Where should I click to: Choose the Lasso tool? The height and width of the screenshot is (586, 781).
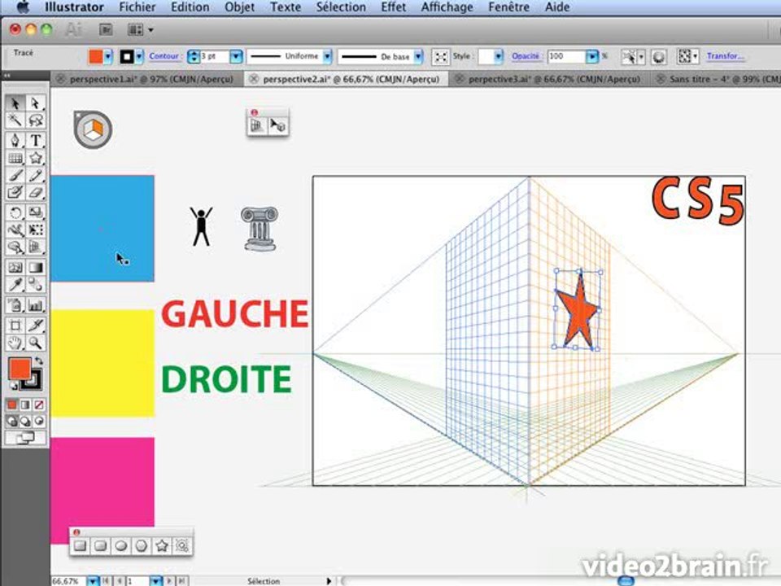coord(35,120)
